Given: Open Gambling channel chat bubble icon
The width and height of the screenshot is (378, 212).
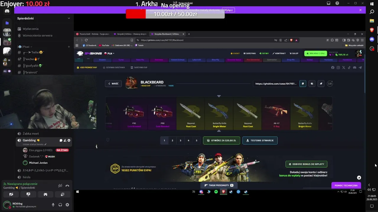Looking at the screenshot, I should pyautogui.click(x=61, y=140).
